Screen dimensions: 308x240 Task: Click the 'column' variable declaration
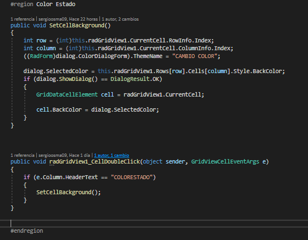point(46,49)
